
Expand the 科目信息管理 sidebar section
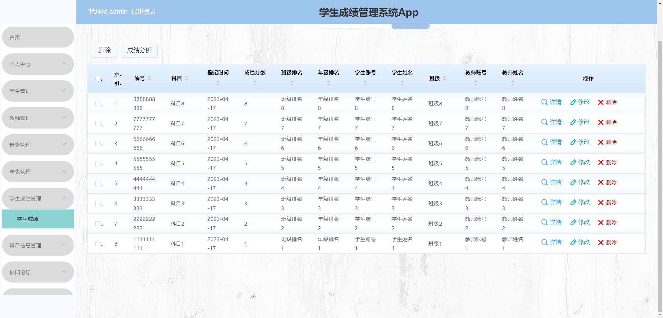(x=38, y=245)
